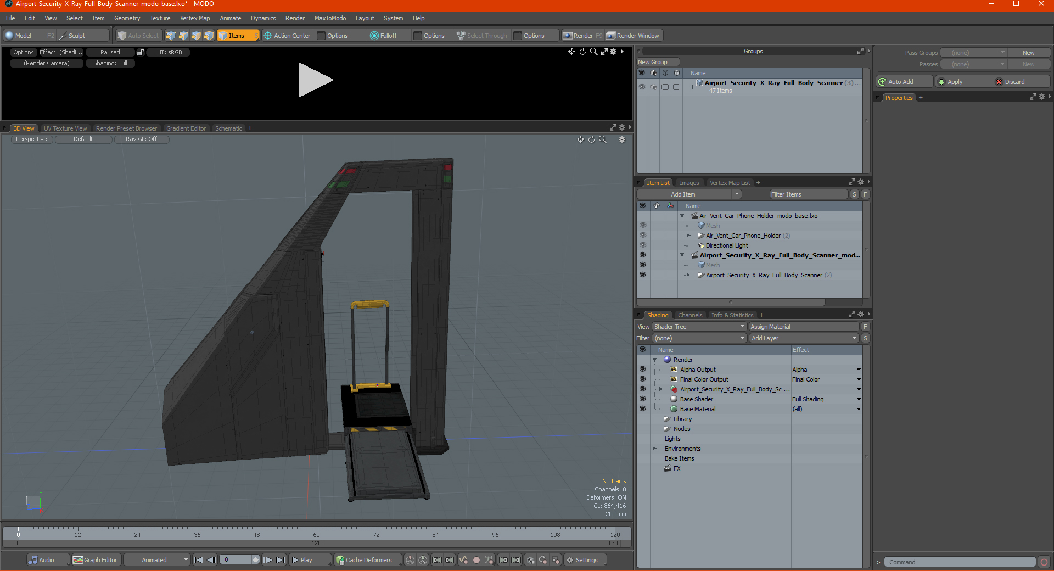1054x571 pixels.
Task: Go to last frame
Action: click(x=281, y=560)
